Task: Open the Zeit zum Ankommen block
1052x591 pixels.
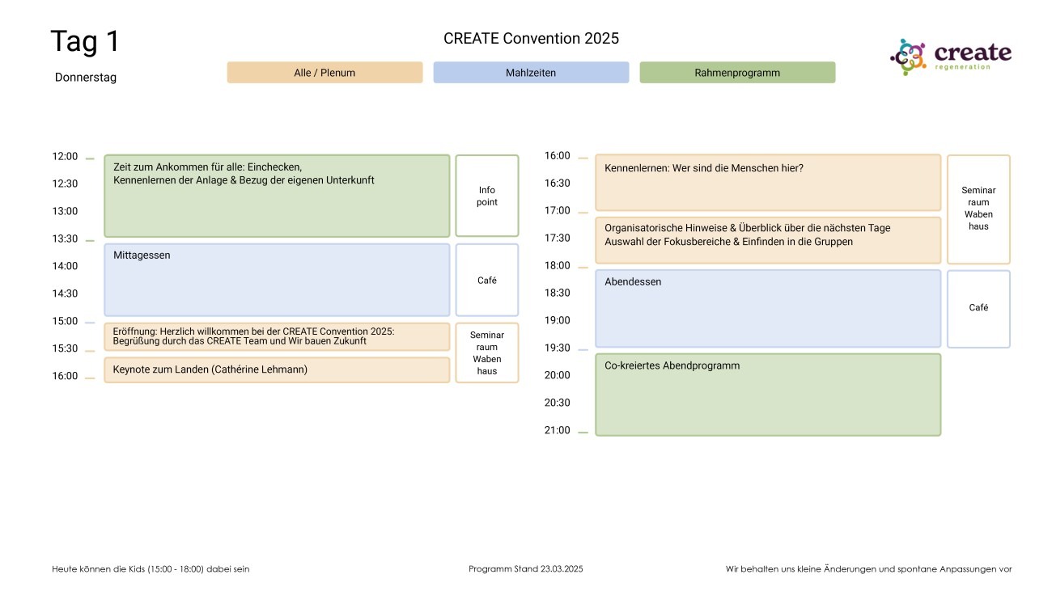Action: coord(277,196)
